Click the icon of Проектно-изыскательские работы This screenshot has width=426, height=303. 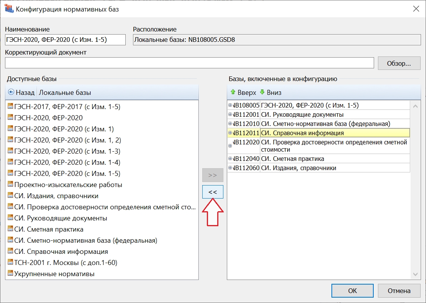10,184
